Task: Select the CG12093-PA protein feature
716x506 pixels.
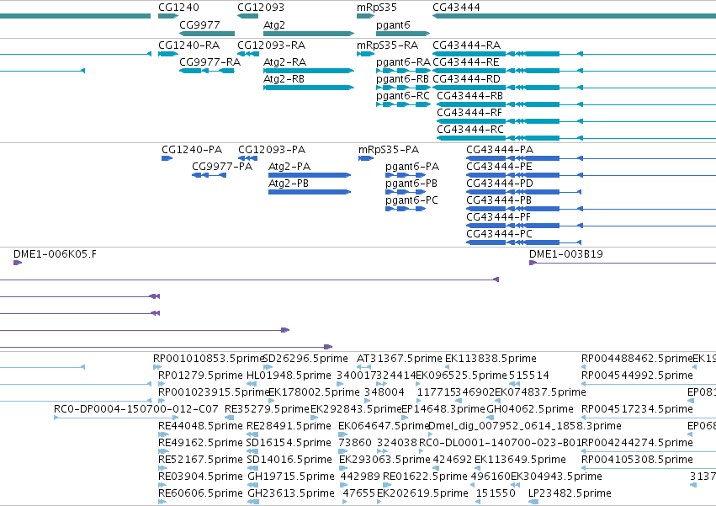Action: pyautogui.click(x=248, y=158)
